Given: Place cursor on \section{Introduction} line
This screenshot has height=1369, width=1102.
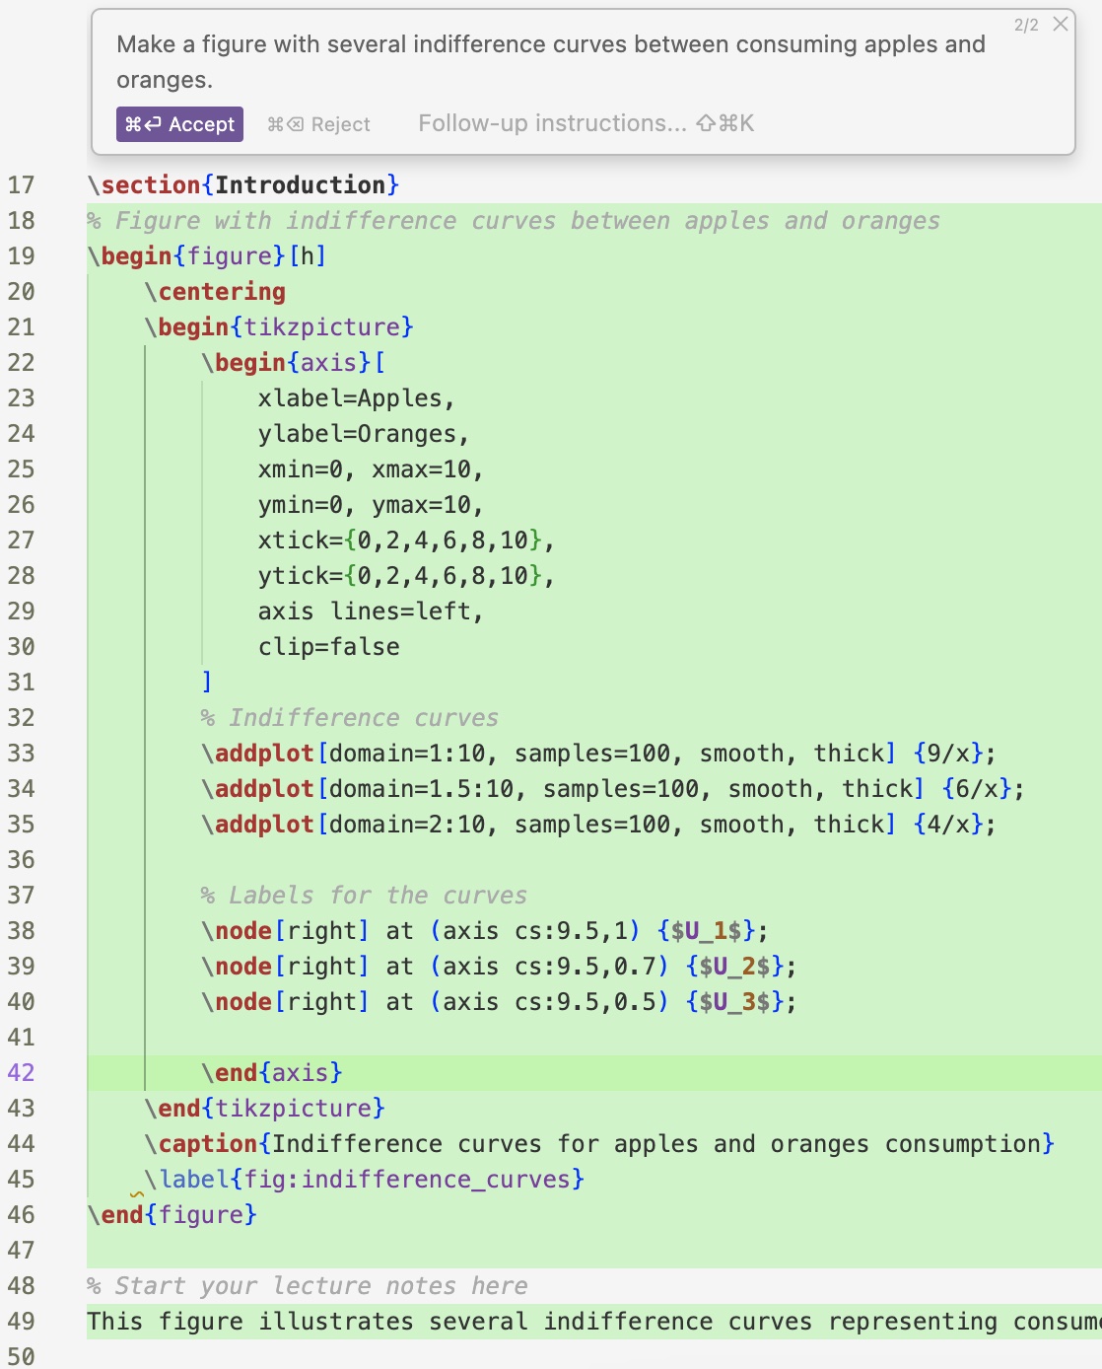Looking at the screenshot, I should pyautogui.click(x=243, y=184).
